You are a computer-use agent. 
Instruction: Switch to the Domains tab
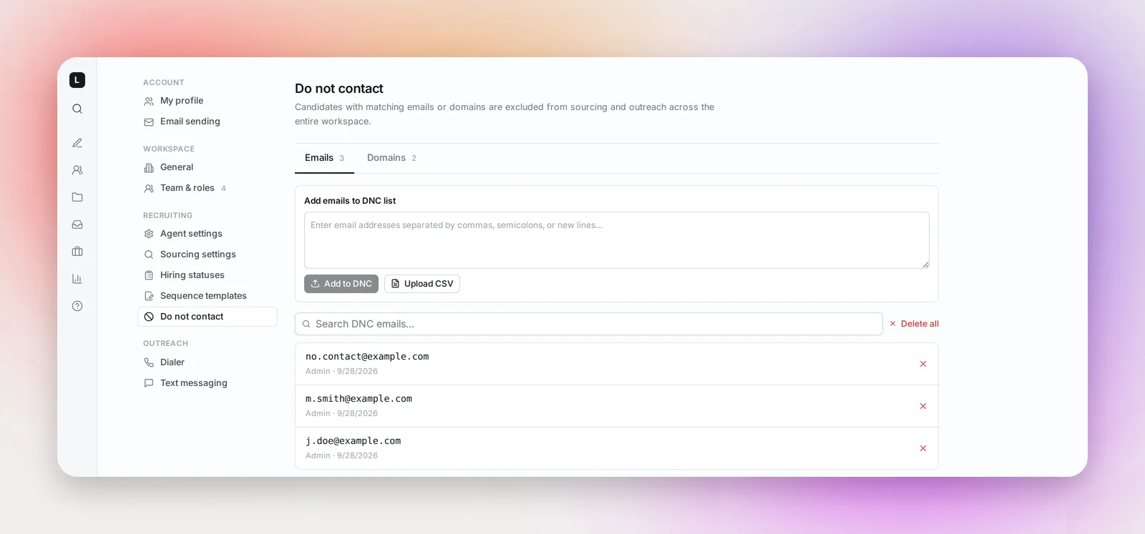point(391,158)
